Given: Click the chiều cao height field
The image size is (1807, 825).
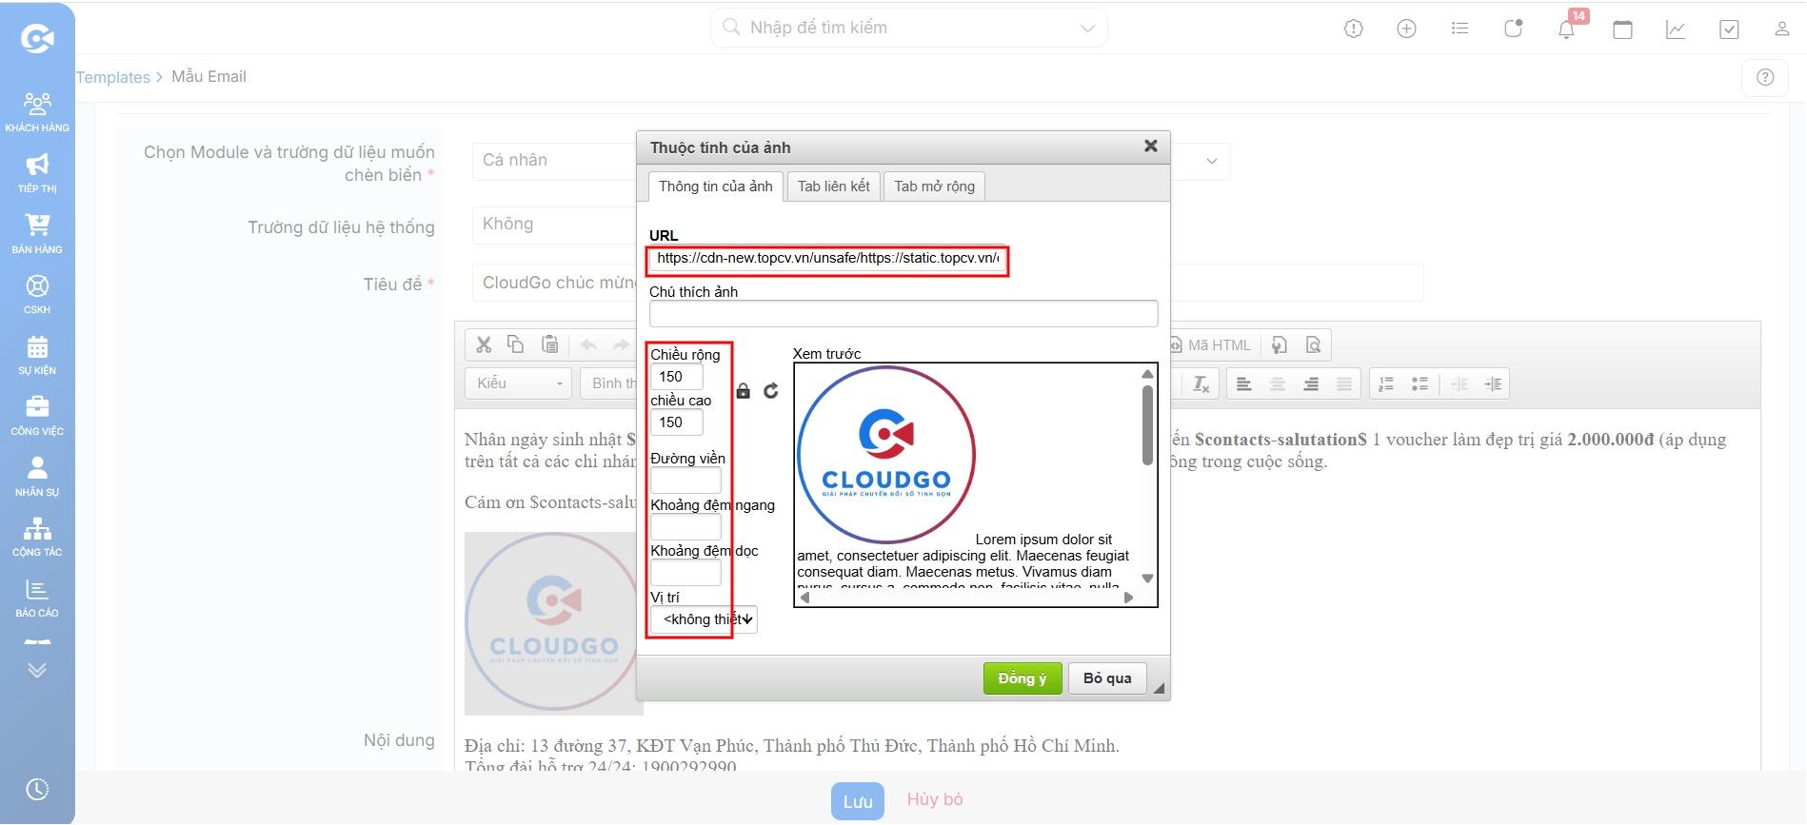Looking at the screenshot, I should pyautogui.click(x=676, y=422).
